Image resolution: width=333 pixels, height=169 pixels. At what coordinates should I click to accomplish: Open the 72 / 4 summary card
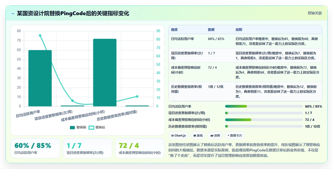[140, 148]
